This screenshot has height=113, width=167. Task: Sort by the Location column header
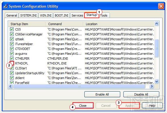(x=119, y=24)
